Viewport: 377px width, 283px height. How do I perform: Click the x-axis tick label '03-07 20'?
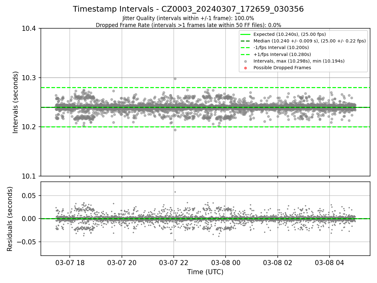click(x=122, y=262)
